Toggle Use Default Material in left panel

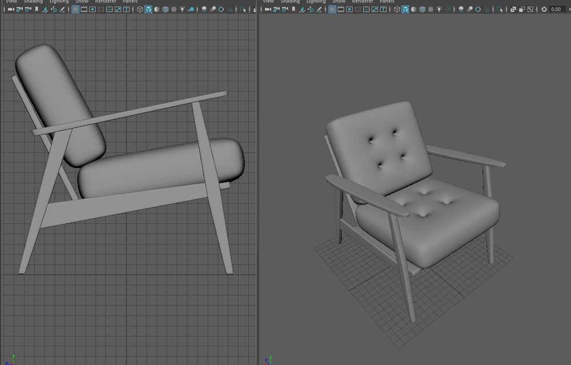coord(156,10)
